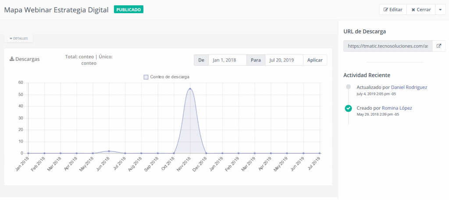Click the Cerrar button
449x200 pixels.
[420, 10]
